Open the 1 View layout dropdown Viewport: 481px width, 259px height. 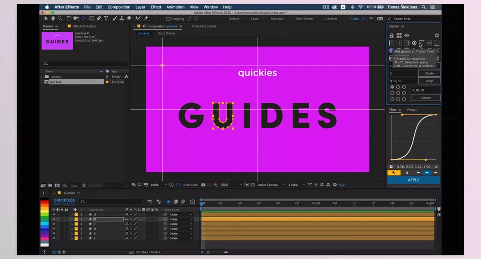pos(296,185)
